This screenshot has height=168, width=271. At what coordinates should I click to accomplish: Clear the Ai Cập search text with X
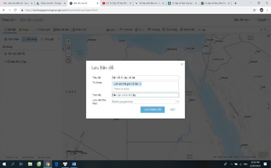pos(261,30)
